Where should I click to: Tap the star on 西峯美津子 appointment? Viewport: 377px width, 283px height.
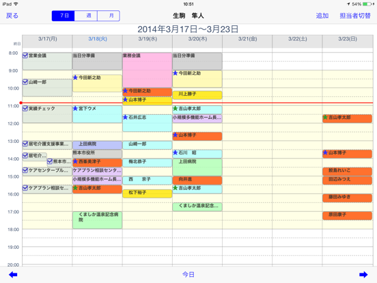pos(75,161)
